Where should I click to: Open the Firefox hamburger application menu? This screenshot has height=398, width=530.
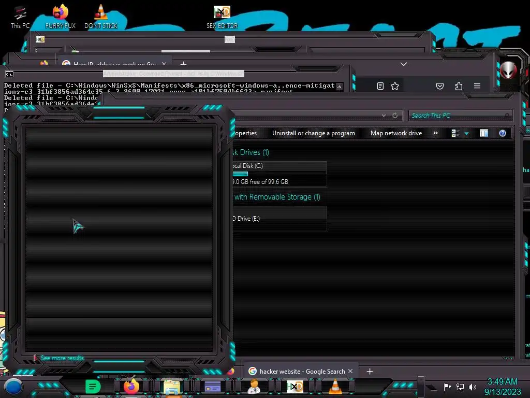(x=477, y=86)
